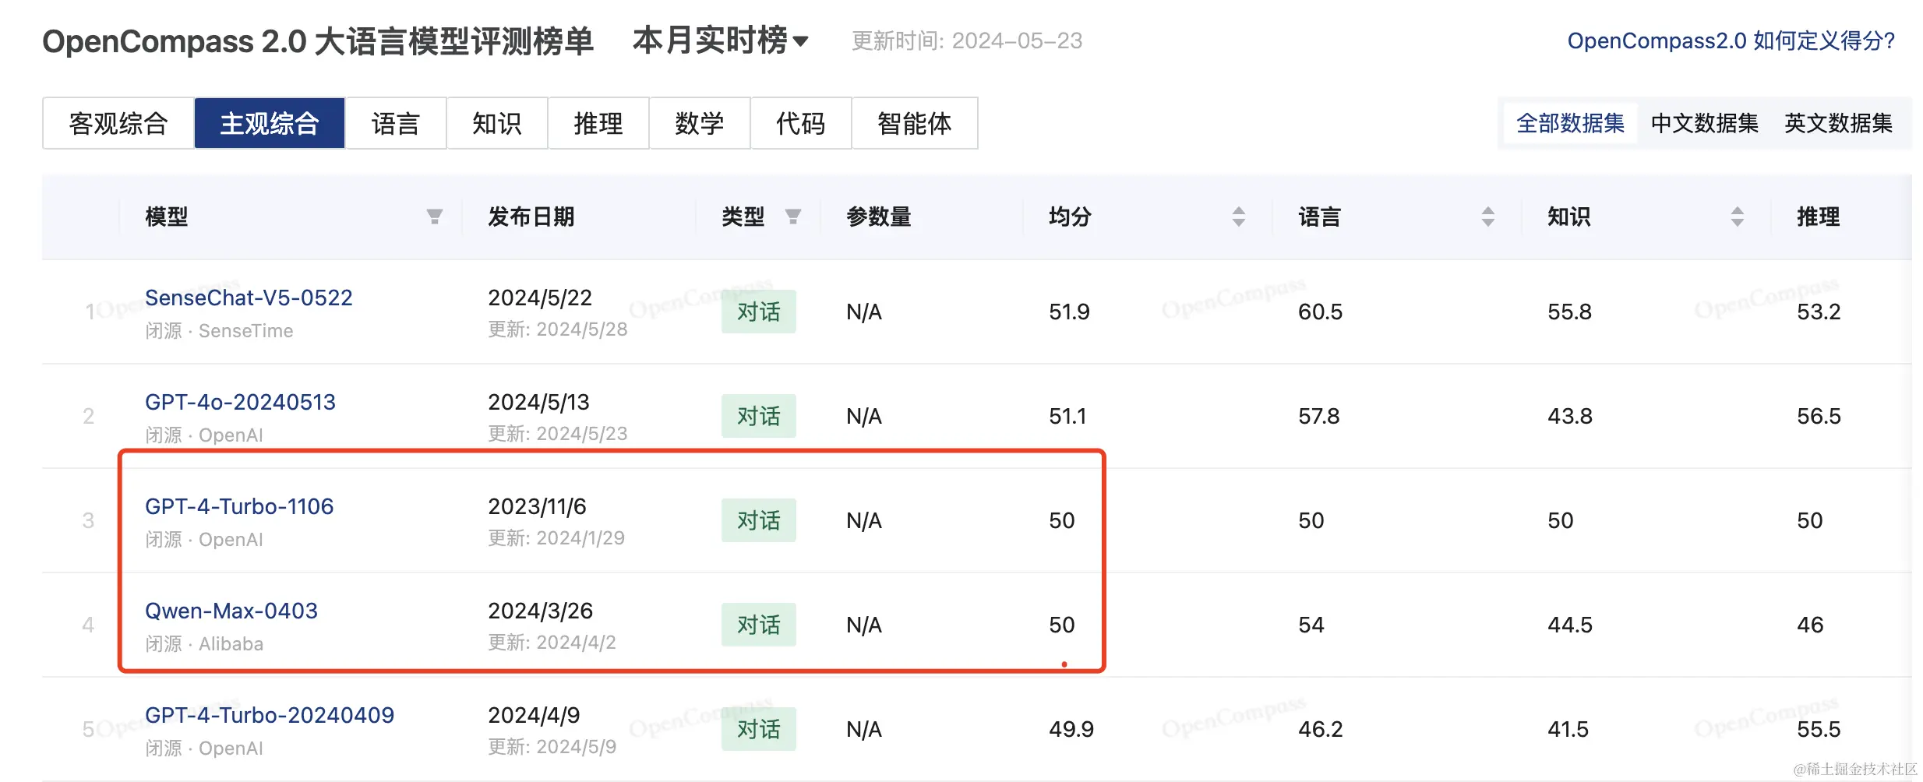Open SenseChat-V5-0522 model link
Viewport: 1923px width, 782px height.
[249, 298]
